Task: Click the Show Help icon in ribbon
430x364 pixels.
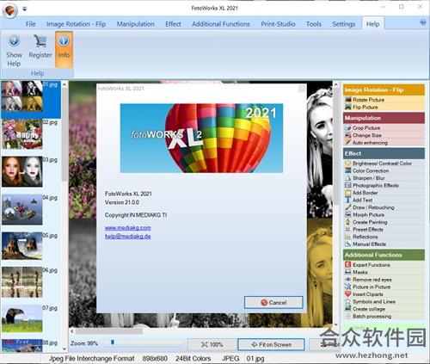Action: pyautogui.click(x=14, y=41)
